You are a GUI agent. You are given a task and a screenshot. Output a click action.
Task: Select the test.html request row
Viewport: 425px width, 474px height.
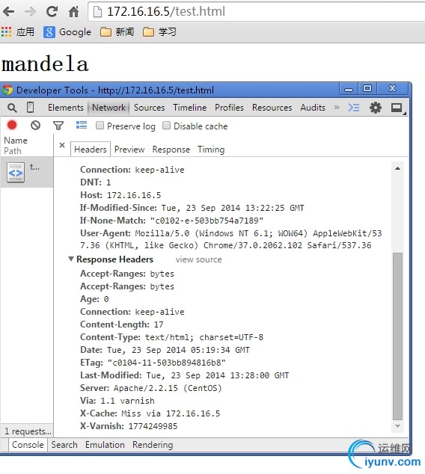pos(27,172)
